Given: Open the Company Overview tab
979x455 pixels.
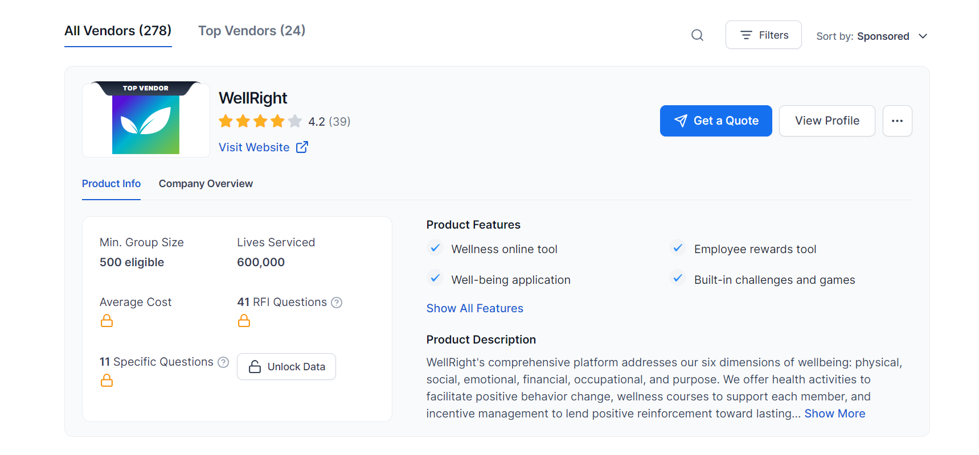Looking at the screenshot, I should [206, 184].
